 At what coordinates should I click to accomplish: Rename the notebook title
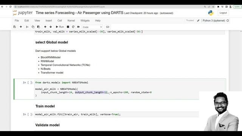click(x=79, y=13)
